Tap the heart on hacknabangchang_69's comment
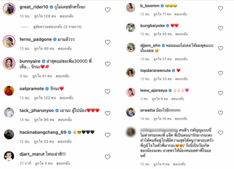 (107, 135)
